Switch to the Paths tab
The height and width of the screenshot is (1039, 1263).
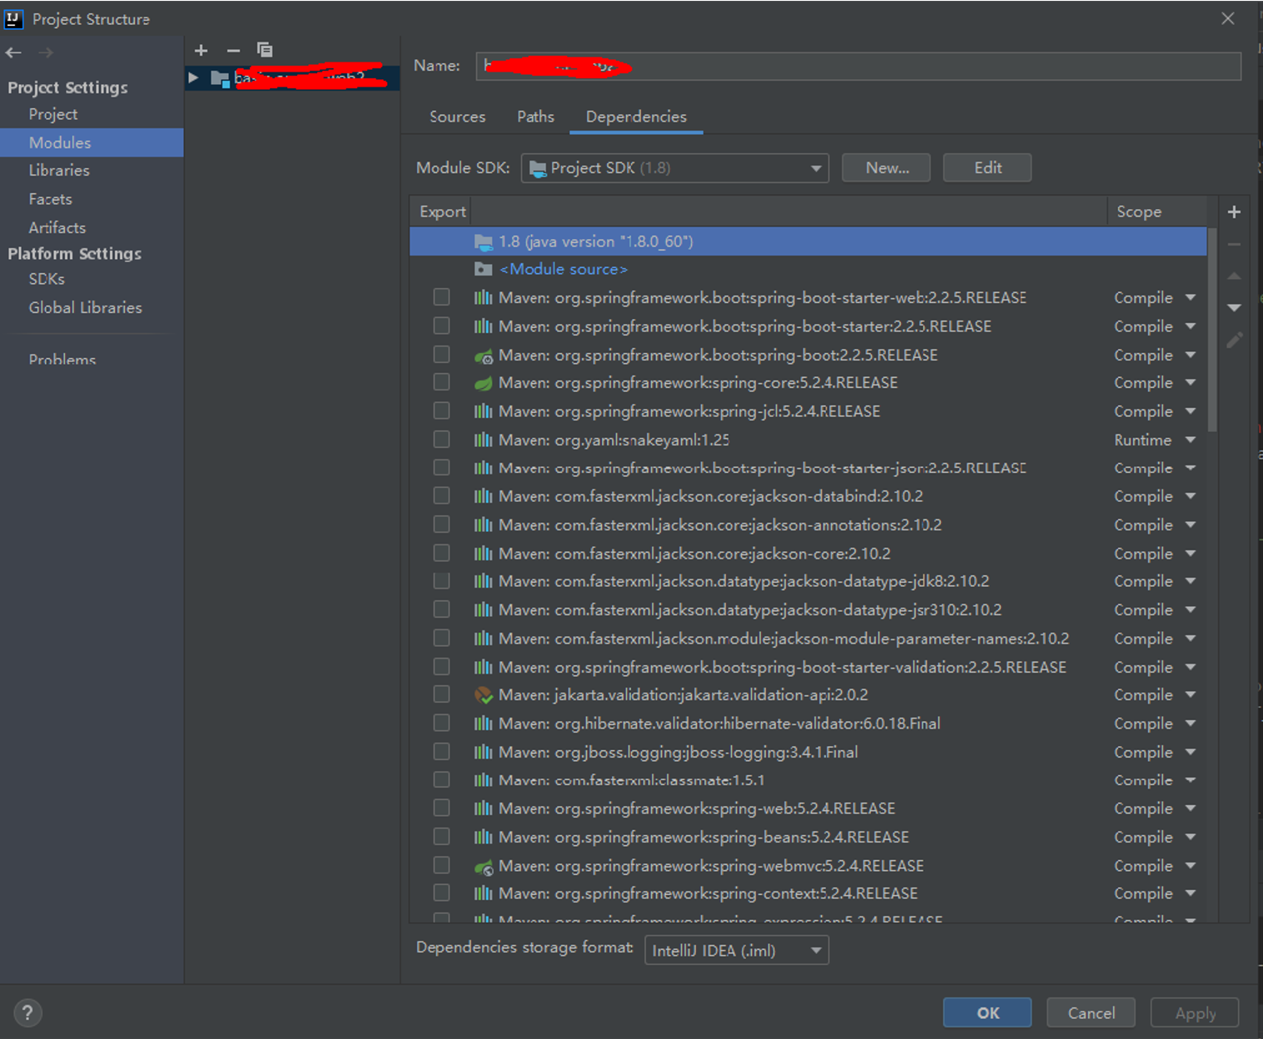[535, 117]
